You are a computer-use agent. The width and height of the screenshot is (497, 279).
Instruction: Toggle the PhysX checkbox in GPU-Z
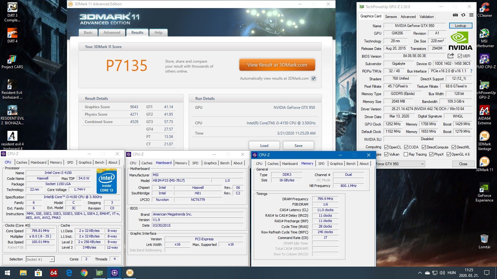(x=431, y=154)
